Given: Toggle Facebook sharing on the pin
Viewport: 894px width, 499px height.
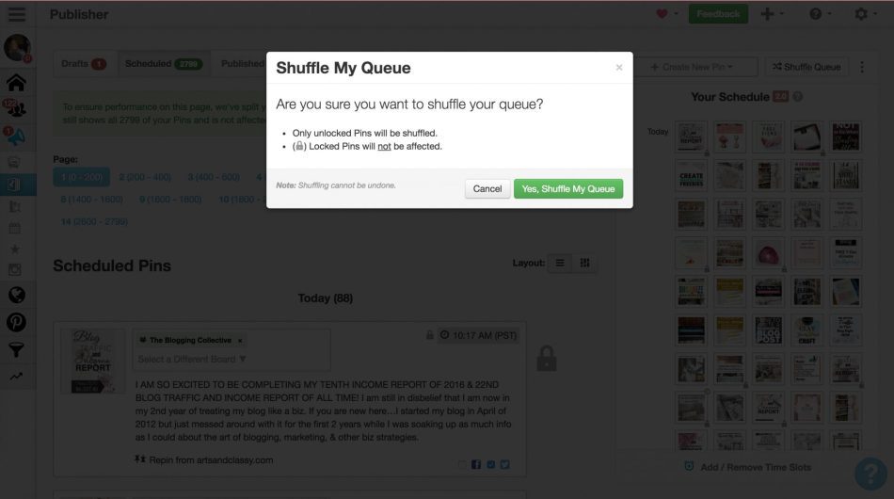Looking at the screenshot, I should point(476,464).
